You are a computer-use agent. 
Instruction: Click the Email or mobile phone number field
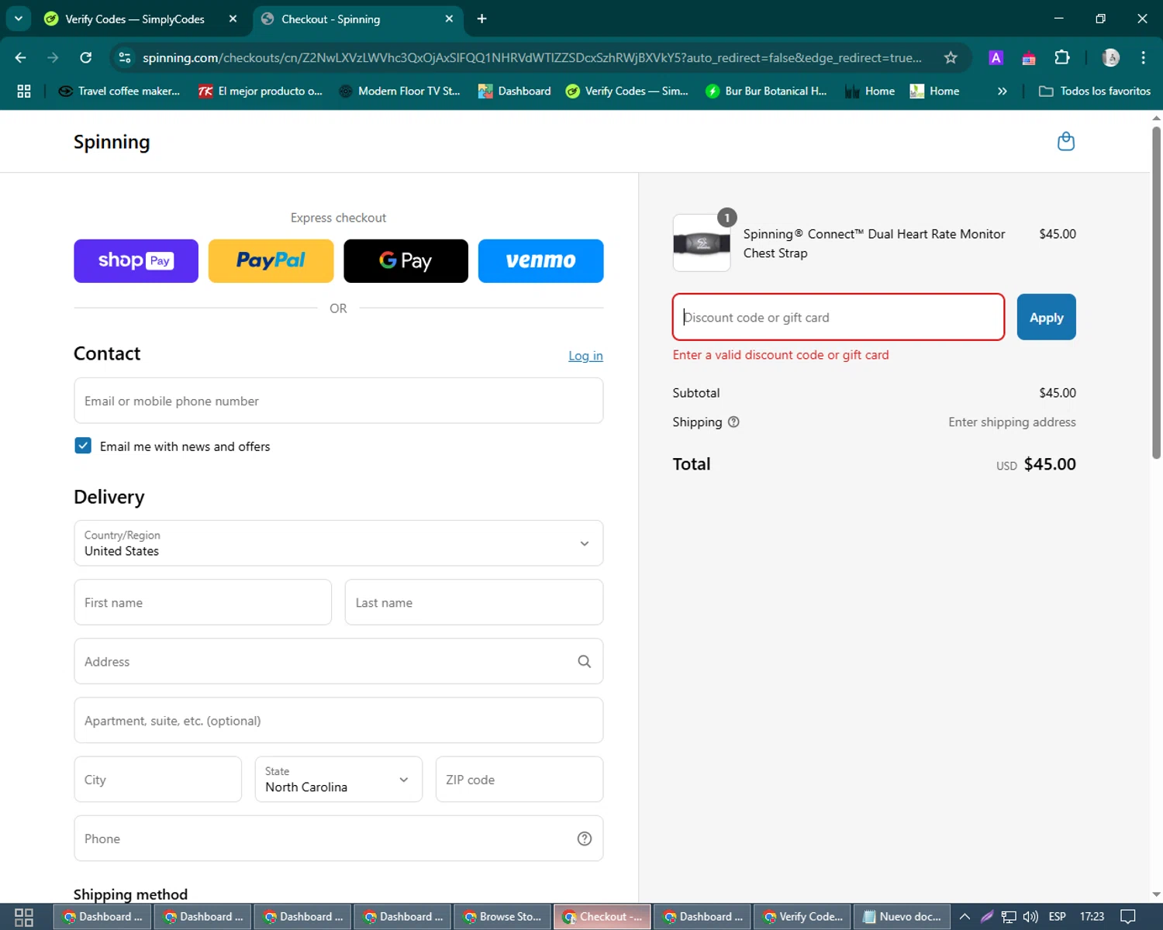tap(339, 401)
